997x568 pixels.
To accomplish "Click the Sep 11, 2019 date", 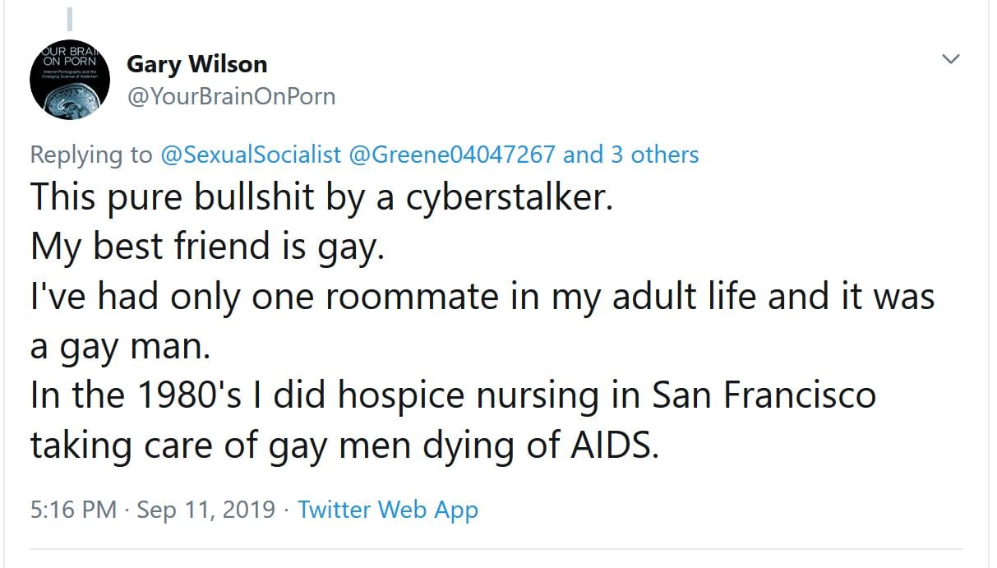I will pos(205,510).
